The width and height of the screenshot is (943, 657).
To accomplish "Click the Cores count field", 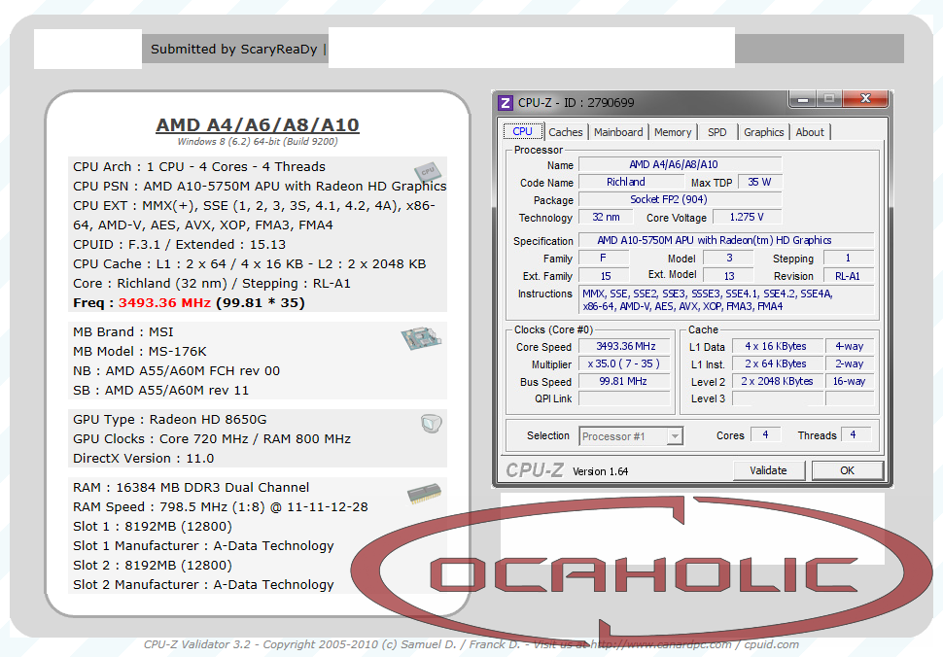I will point(766,434).
